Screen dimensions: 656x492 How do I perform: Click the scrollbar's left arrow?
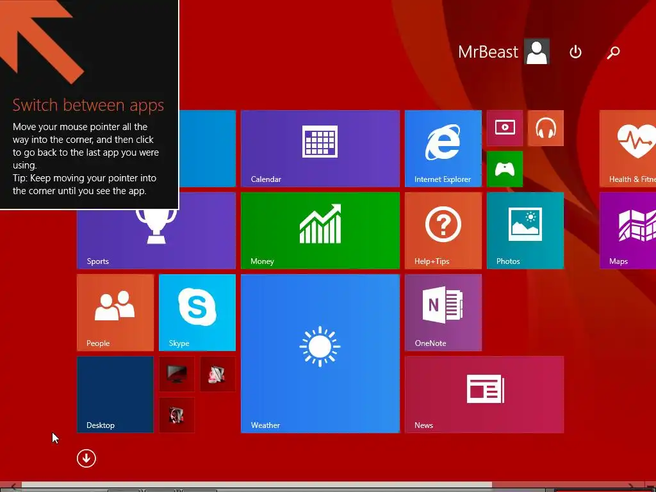point(13,486)
